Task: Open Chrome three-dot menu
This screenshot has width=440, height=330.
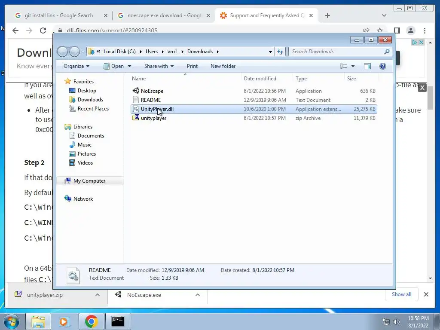Action: [x=425, y=31]
